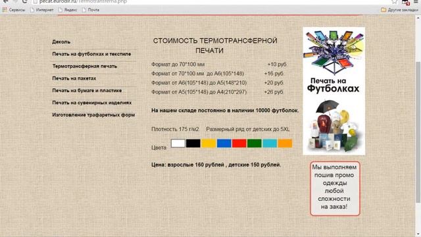Open the Почта bookmark
The image size is (421, 237).
[91, 10]
